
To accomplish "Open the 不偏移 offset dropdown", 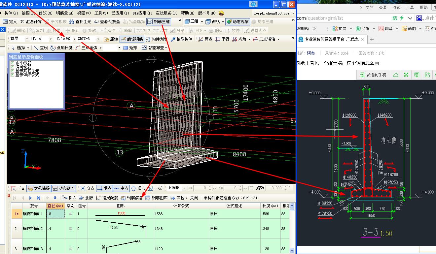I will 184,188.
